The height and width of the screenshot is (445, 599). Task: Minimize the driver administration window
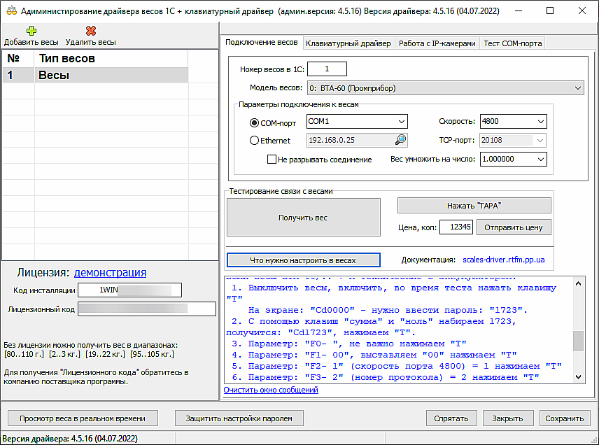point(519,10)
